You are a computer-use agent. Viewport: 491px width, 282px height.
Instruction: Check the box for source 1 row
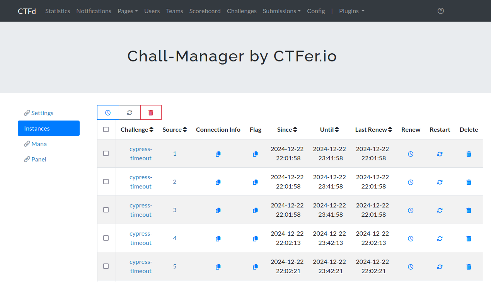[106, 153]
